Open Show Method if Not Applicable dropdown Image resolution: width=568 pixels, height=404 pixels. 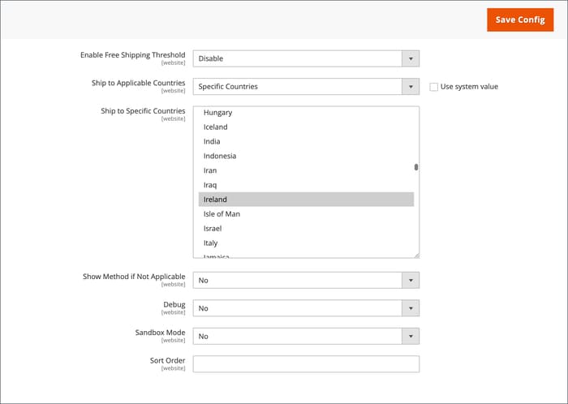pyautogui.click(x=305, y=280)
